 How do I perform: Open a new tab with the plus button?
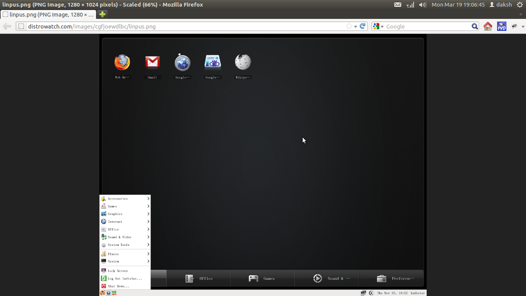click(x=102, y=13)
